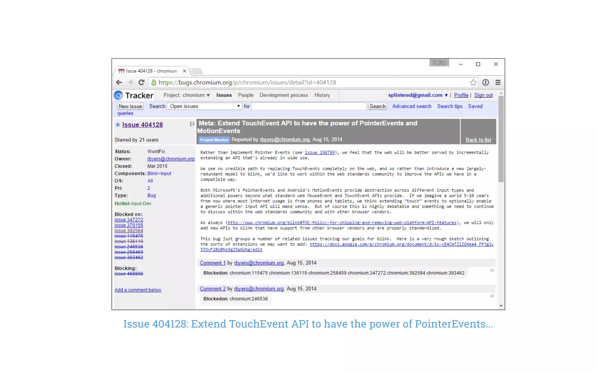
Task: Click the Profile link
Action: click(x=461, y=95)
